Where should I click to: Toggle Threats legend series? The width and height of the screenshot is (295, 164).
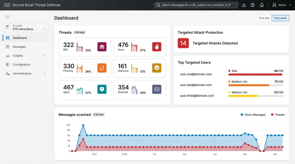pyautogui.click(x=278, y=115)
